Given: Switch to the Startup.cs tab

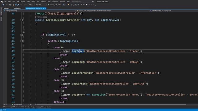Looking at the screenshot, I should 6,8.
